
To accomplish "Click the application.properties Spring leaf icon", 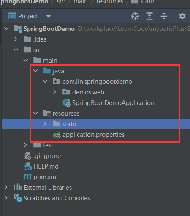I will [x=57, y=135].
